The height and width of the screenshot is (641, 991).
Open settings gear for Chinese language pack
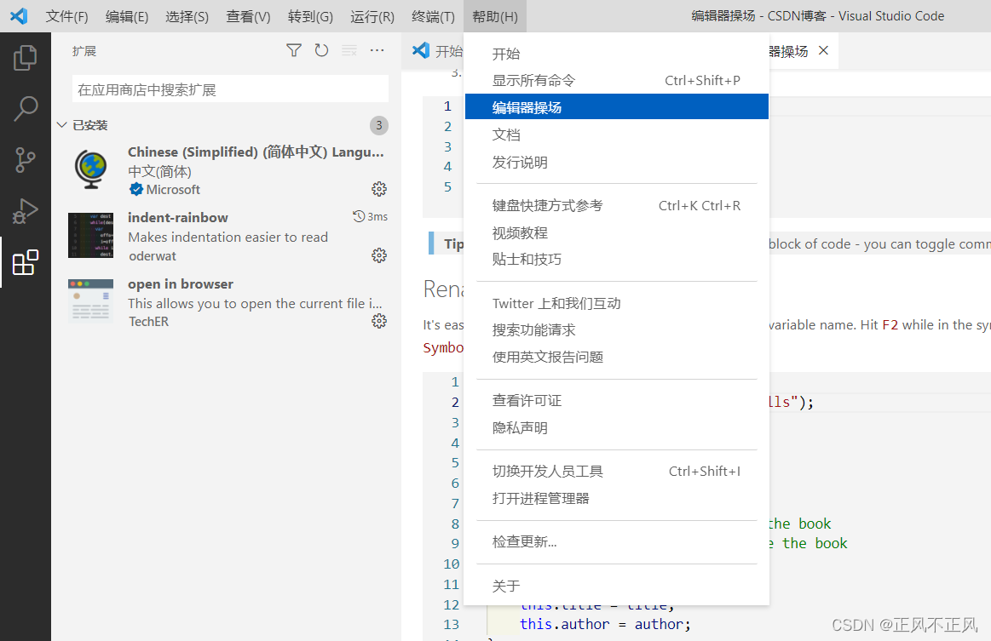pyautogui.click(x=379, y=189)
